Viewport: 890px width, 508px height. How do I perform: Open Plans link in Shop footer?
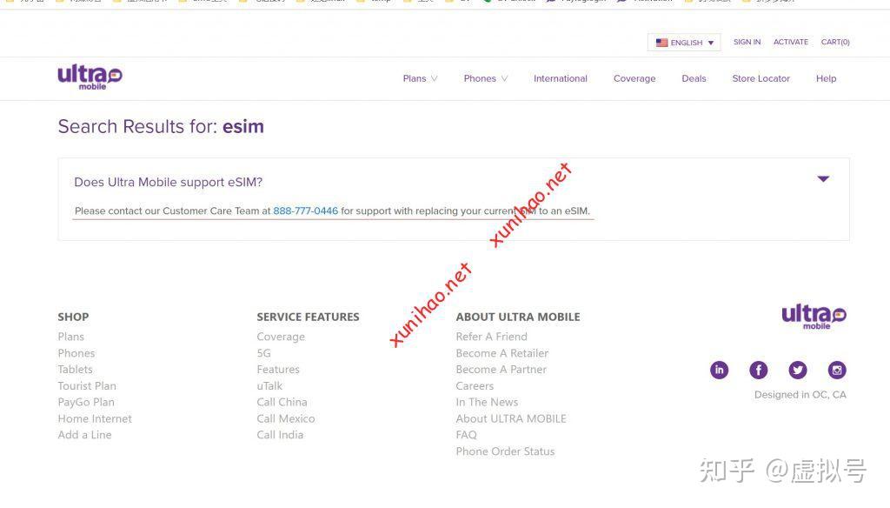(71, 337)
